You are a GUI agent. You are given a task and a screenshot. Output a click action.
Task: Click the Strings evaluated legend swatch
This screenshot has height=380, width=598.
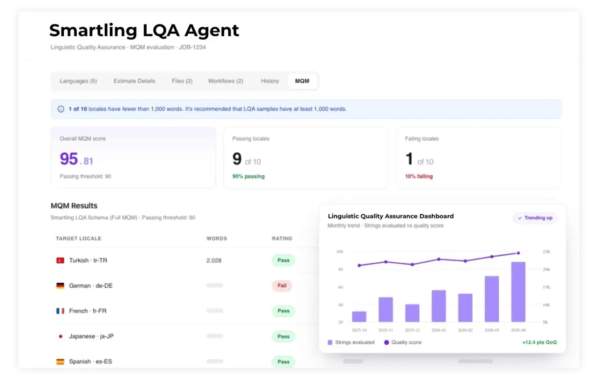(x=330, y=343)
